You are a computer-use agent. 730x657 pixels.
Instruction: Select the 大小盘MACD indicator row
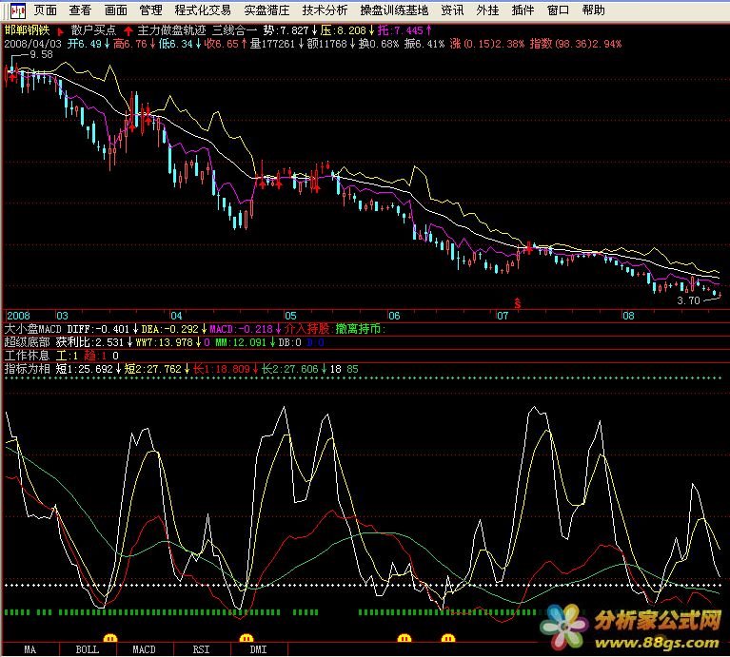click(x=365, y=329)
